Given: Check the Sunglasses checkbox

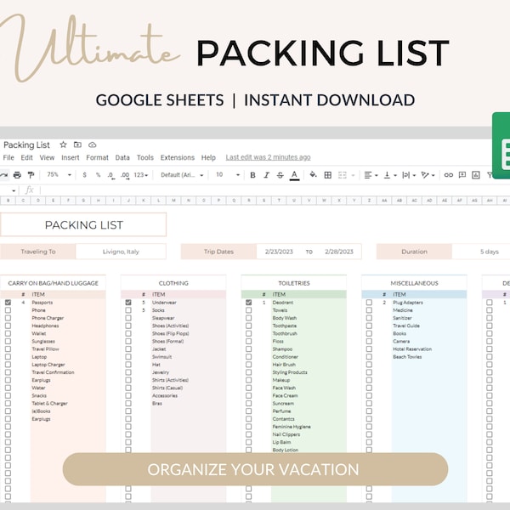Looking at the screenshot, I should coord(8,341).
